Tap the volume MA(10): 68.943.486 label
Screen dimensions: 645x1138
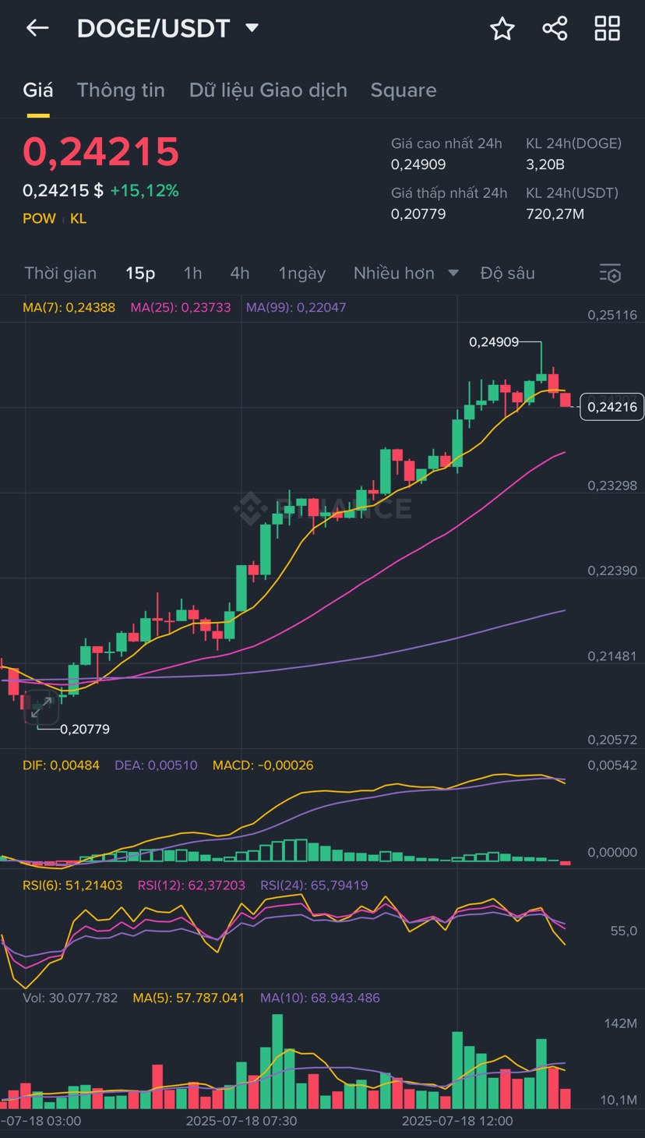point(320,998)
